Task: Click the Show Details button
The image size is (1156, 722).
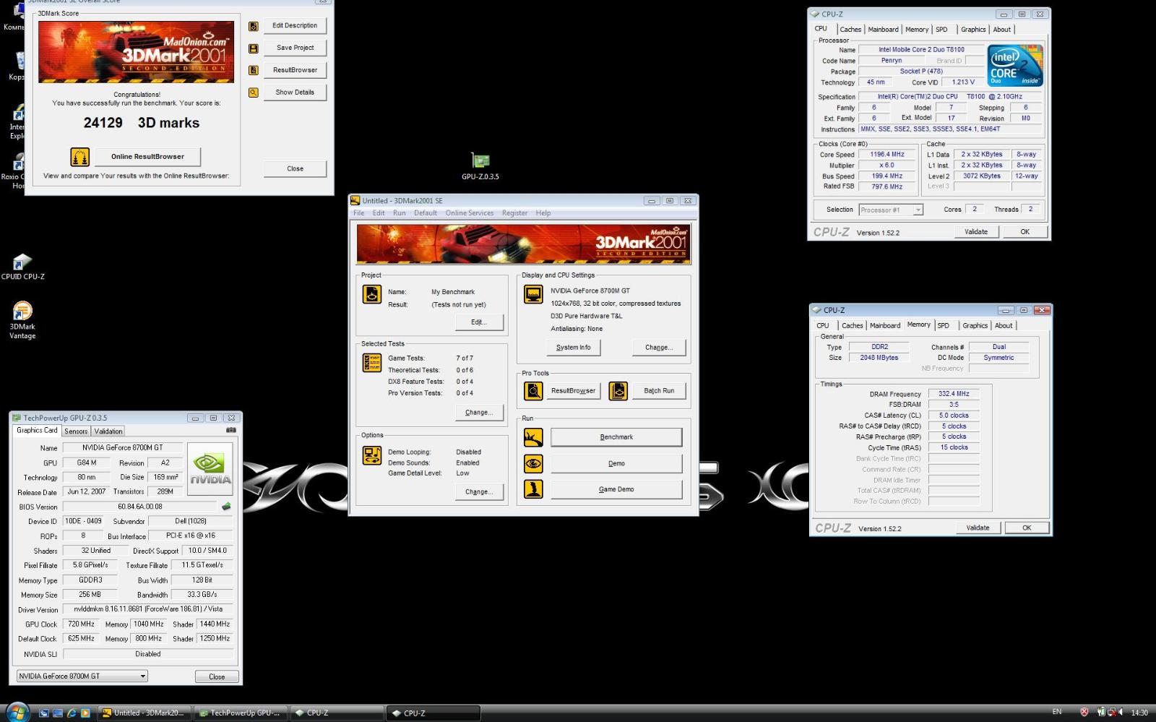Action: (295, 93)
